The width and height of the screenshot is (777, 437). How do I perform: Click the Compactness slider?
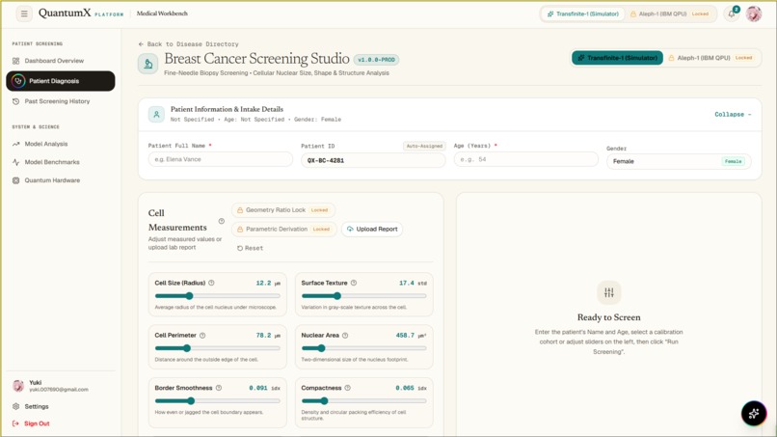[363, 400]
